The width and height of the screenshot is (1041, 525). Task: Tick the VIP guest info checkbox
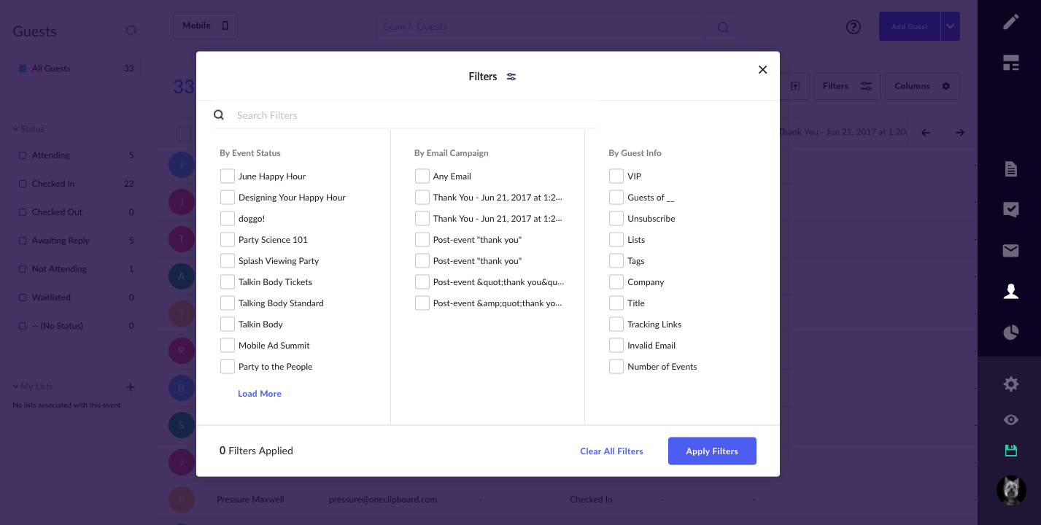click(x=616, y=176)
